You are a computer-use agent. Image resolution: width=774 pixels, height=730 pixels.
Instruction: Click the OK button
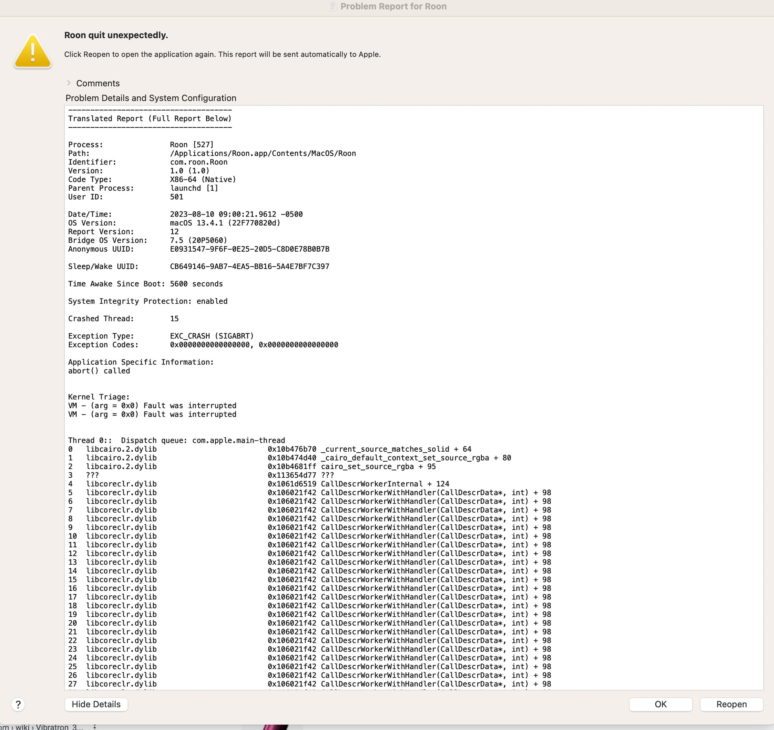(x=660, y=704)
